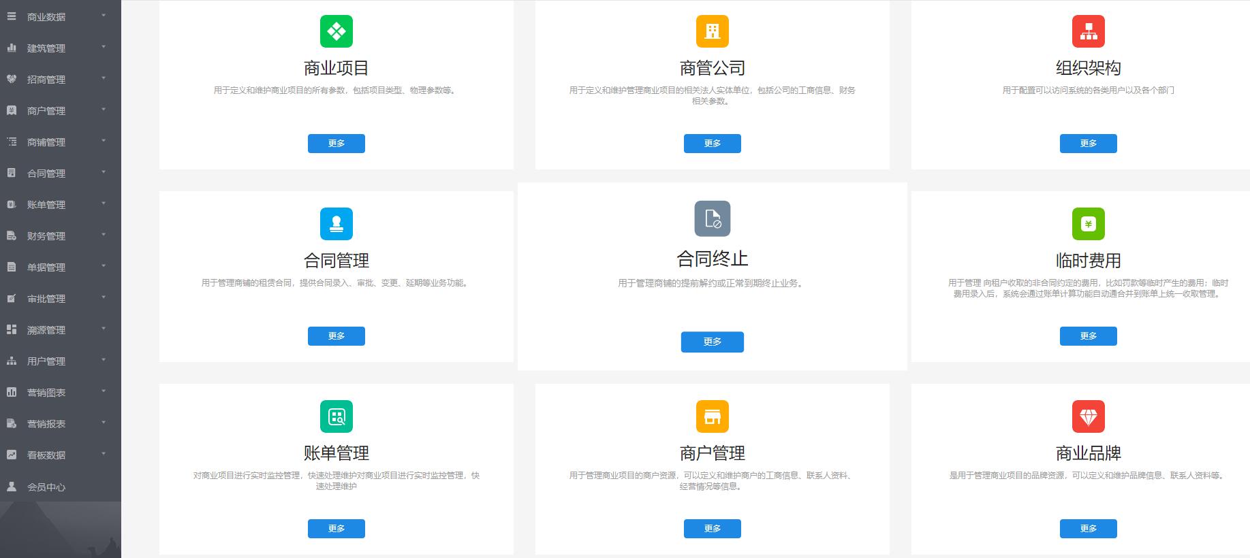
Task: Click 更多 button under 组织架构
Action: [x=1089, y=144]
